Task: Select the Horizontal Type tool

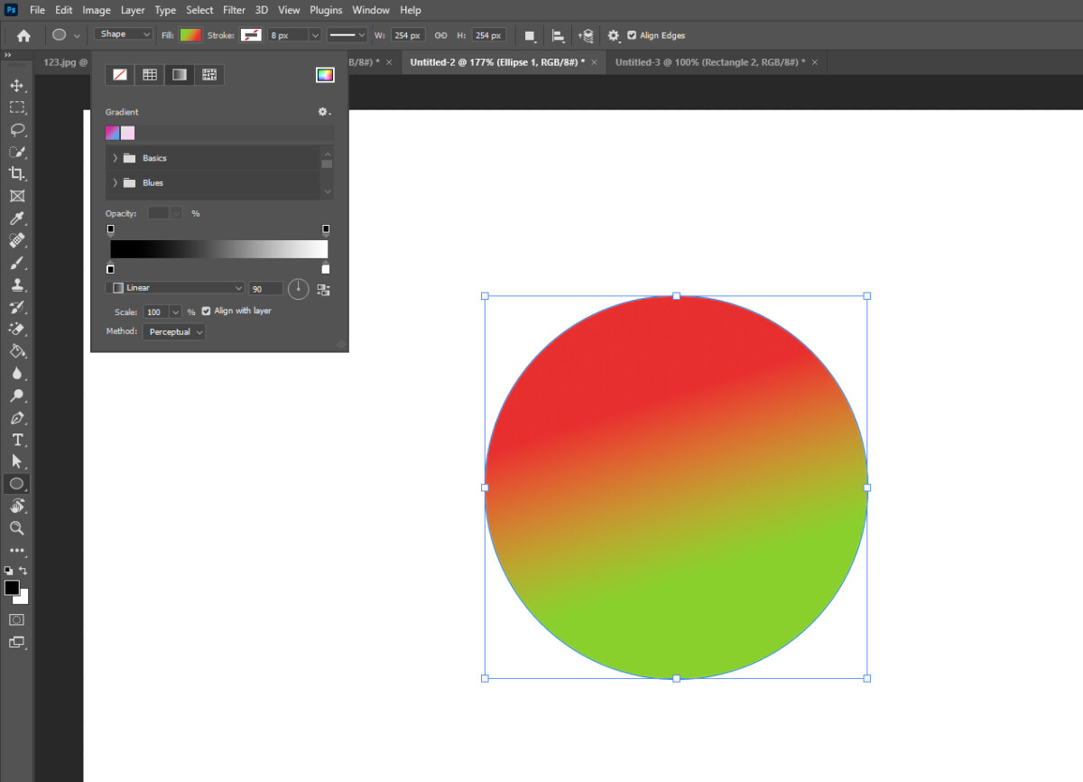Action: 16,440
